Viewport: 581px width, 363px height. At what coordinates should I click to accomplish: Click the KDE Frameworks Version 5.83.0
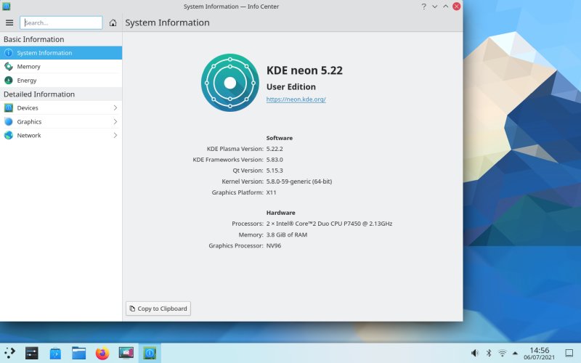pos(275,160)
